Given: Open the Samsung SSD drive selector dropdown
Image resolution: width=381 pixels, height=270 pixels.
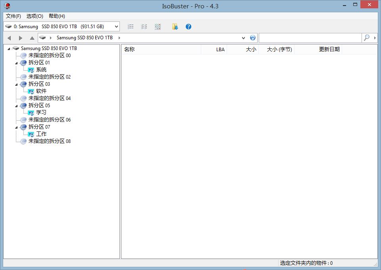Looking at the screenshot, I should 62,27.
